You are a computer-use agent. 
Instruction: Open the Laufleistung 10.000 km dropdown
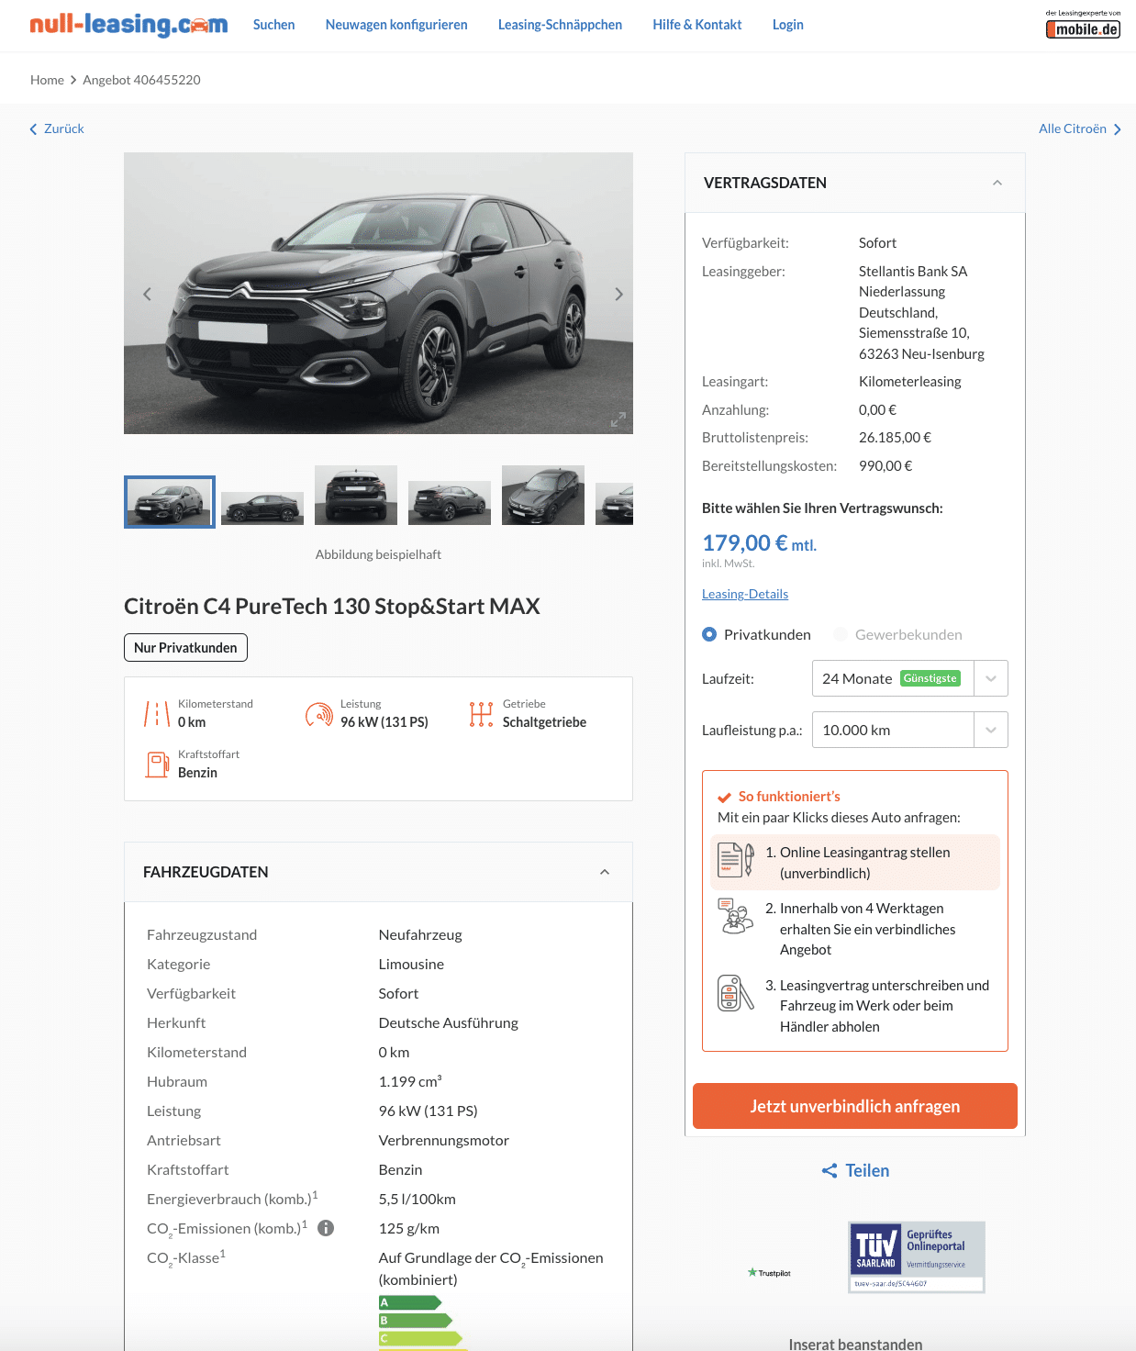click(x=910, y=730)
